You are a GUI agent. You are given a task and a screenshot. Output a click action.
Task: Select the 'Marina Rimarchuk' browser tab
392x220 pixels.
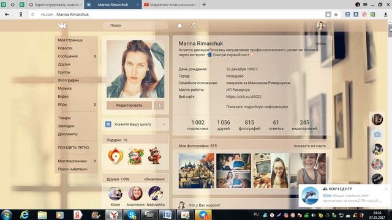pos(113,4)
